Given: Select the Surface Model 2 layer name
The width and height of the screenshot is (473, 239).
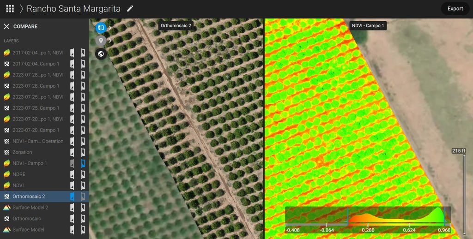Looking at the screenshot, I should pyautogui.click(x=30, y=207).
